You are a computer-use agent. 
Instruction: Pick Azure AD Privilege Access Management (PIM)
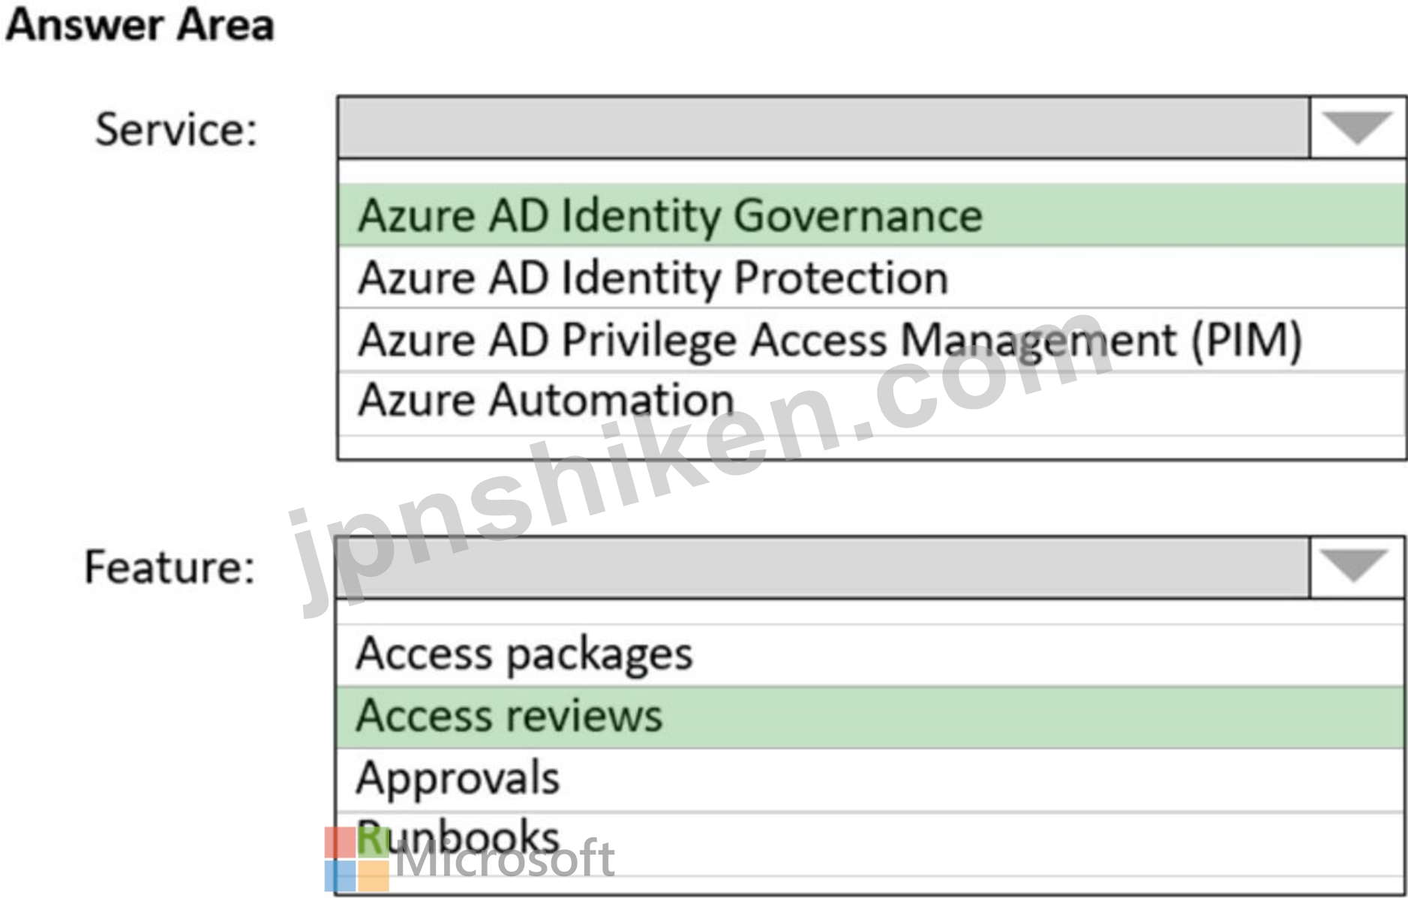(x=830, y=340)
